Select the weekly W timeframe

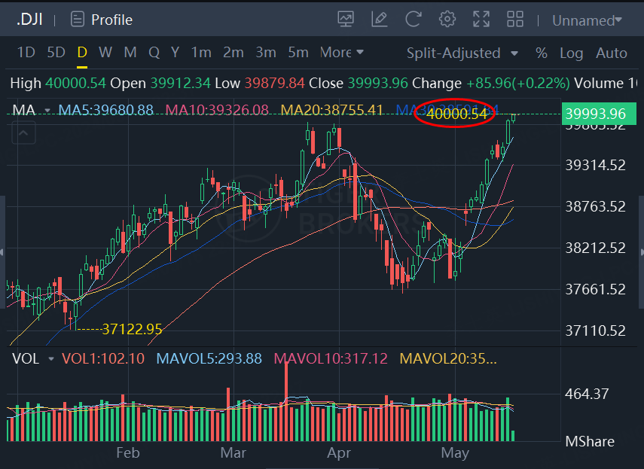105,53
